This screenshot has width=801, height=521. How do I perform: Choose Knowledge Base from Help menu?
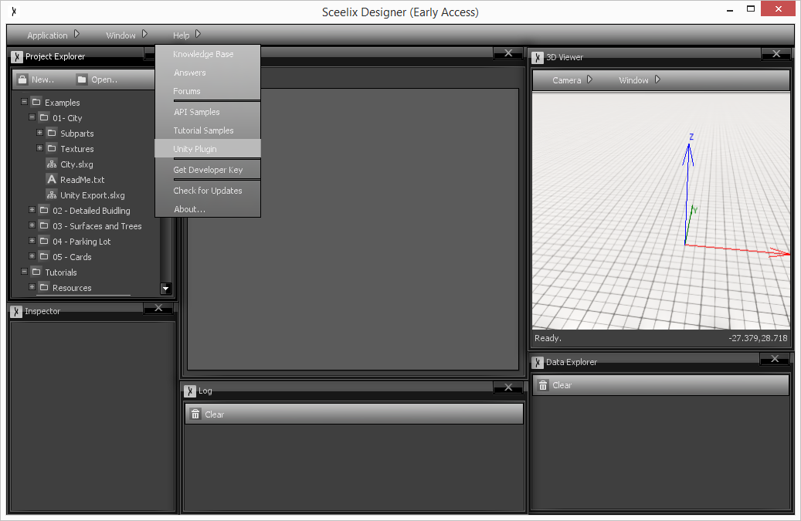click(208, 54)
